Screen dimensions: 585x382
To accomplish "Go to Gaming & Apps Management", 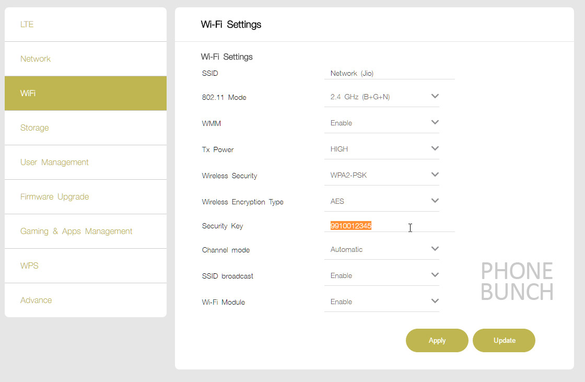I will tap(86, 231).
